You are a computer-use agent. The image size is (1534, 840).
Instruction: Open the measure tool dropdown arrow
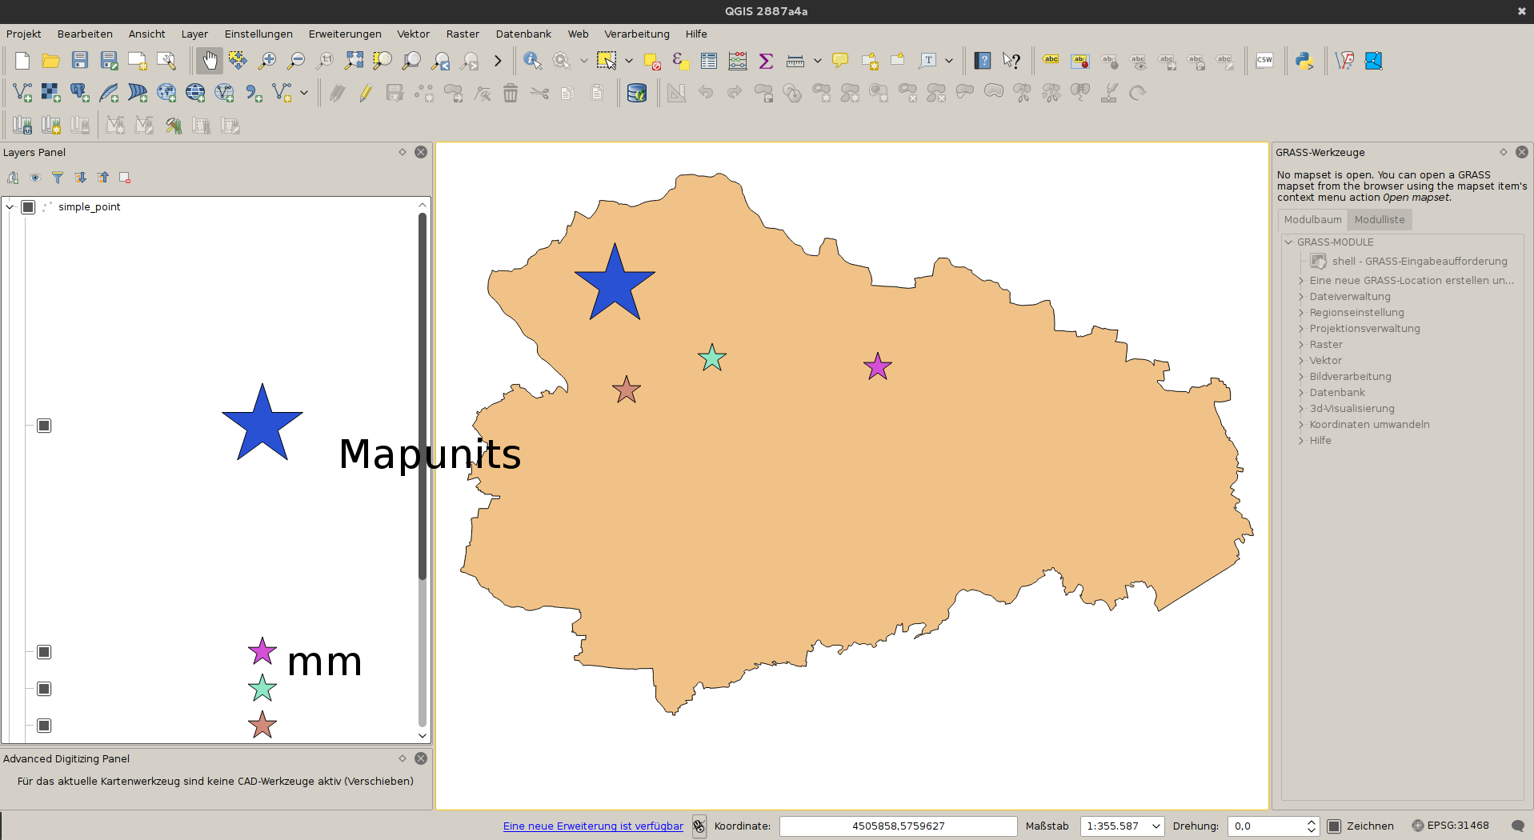click(x=818, y=61)
